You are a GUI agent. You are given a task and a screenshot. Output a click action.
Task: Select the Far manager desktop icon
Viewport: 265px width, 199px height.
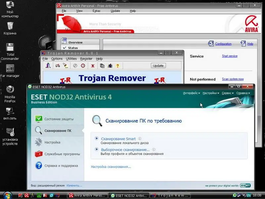[10, 71]
